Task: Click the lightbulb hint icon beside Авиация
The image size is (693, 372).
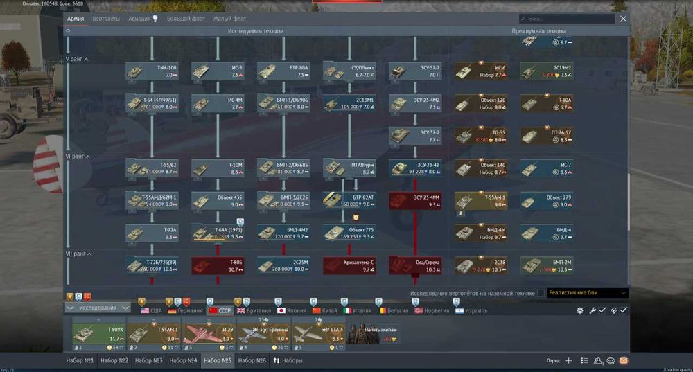Action: click(x=155, y=19)
